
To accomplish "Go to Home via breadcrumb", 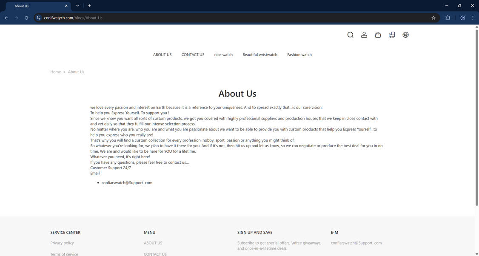I will tap(56, 72).
